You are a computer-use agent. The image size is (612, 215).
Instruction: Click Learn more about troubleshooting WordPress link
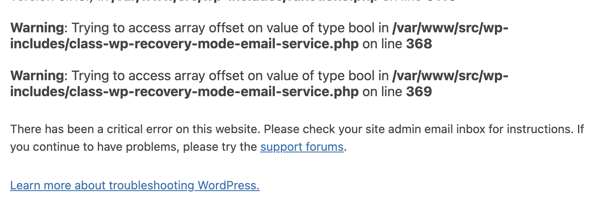(135, 185)
